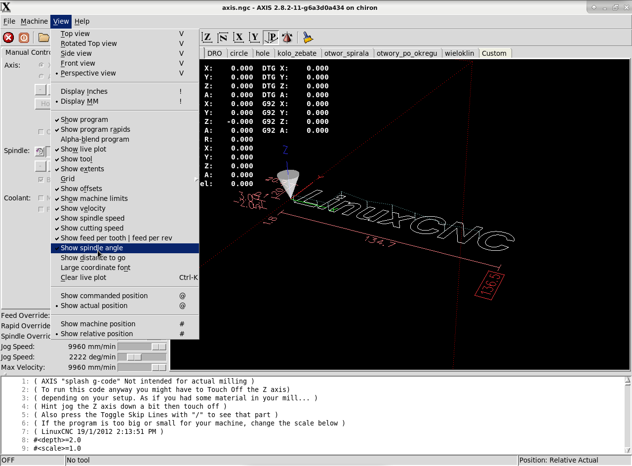Select Display MM option

tap(125, 101)
